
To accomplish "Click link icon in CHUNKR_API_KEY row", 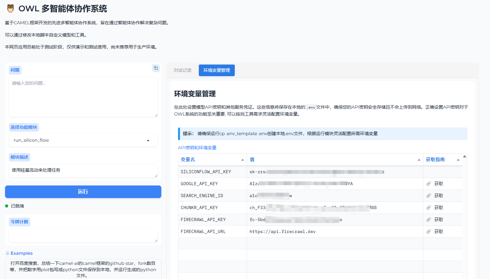I will click(x=429, y=208).
